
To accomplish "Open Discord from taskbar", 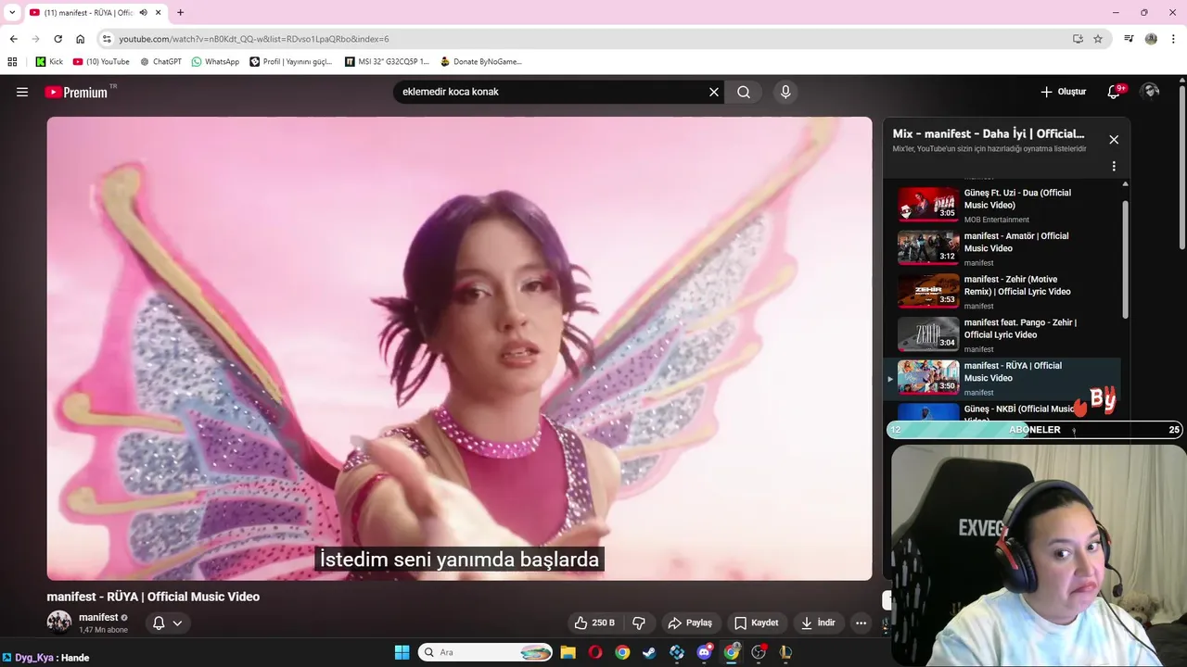I will click(x=704, y=652).
